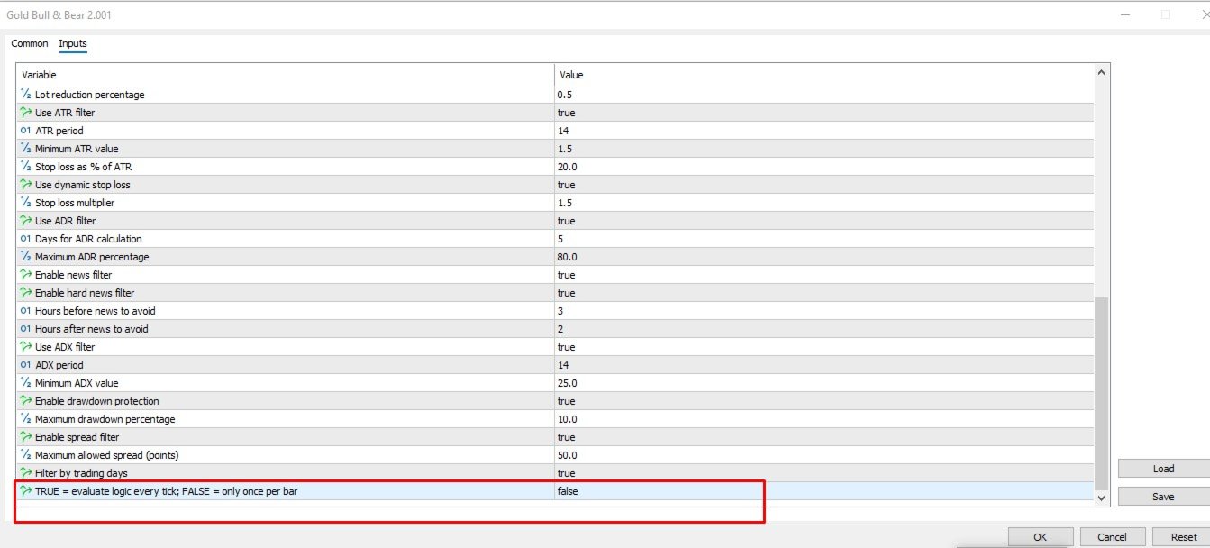Click the icon beside evaluate logic every tick
The image size is (1210, 548).
[25, 491]
